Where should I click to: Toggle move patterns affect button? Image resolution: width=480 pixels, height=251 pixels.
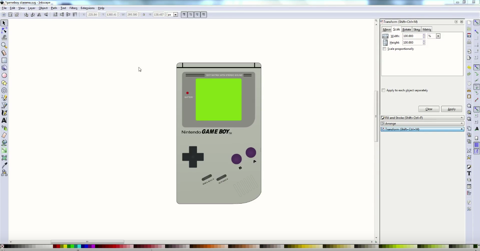tap(204, 15)
